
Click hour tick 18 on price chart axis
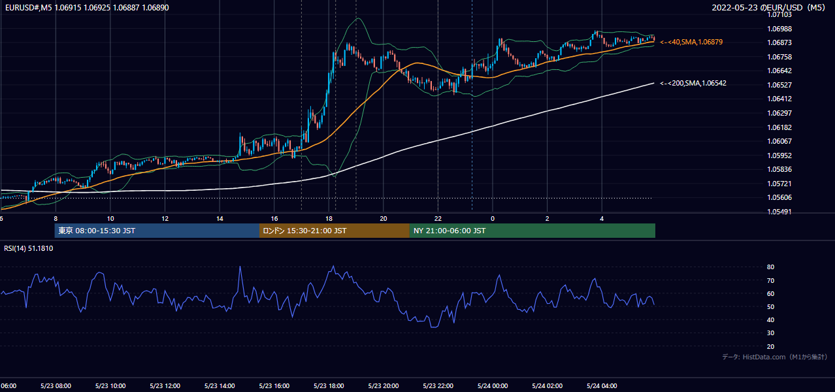(329, 218)
